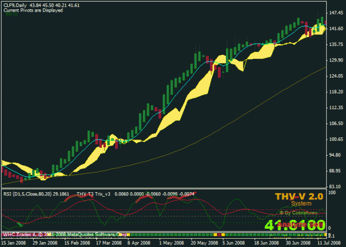Select the 135.75 price level label
The height and width of the screenshot is (247, 346).
point(336,44)
